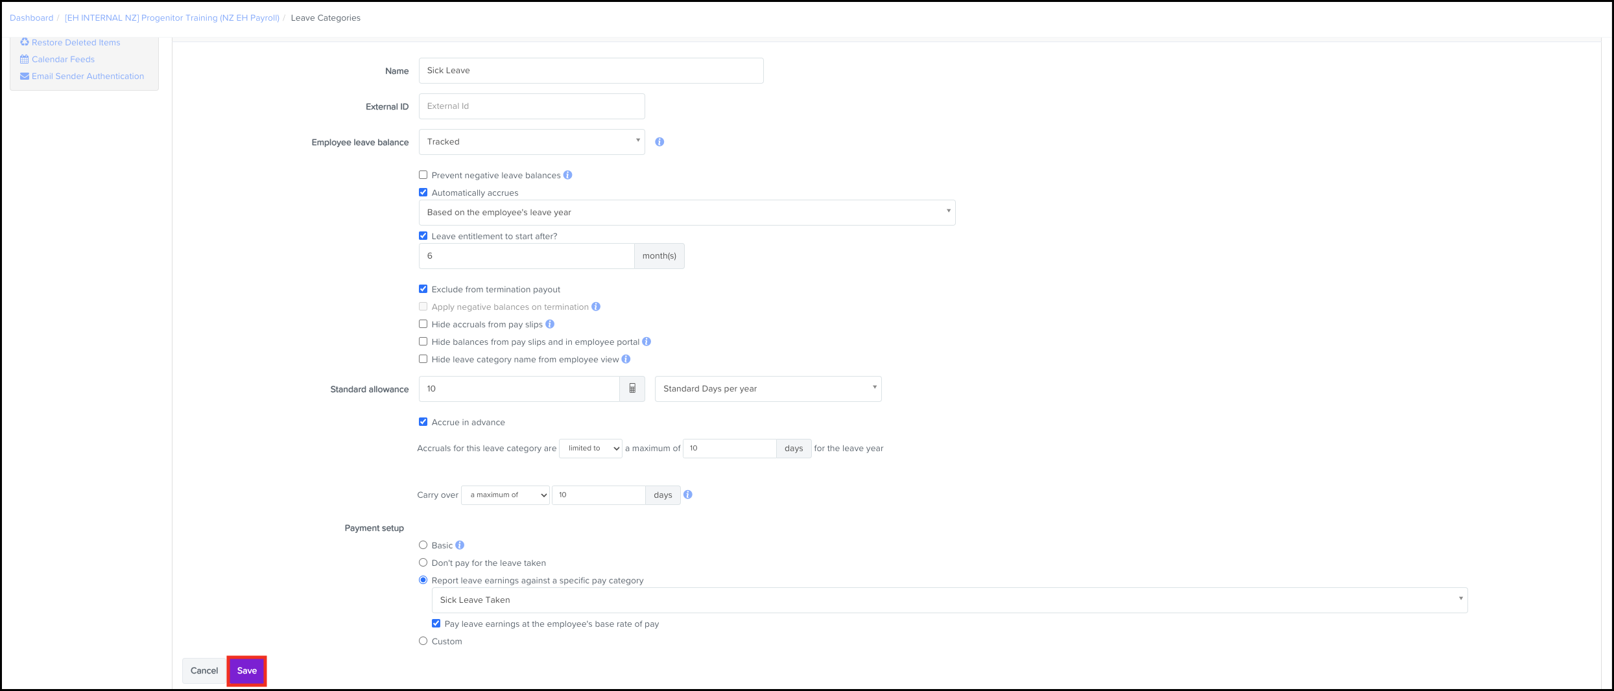The image size is (1614, 691).
Task: Click the External ID input field
Action: (x=532, y=106)
